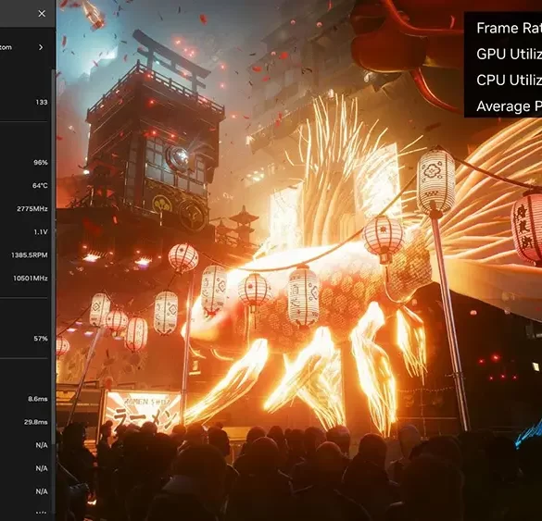Click the 96% utilization value
The width and height of the screenshot is (542, 521).
click(x=41, y=162)
